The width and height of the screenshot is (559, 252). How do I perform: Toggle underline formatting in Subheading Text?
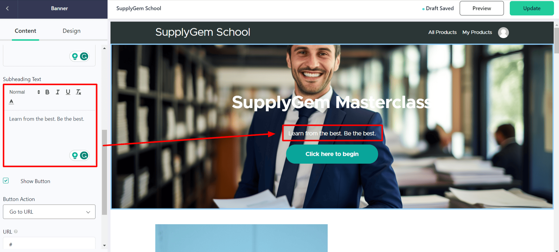tap(68, 92)
